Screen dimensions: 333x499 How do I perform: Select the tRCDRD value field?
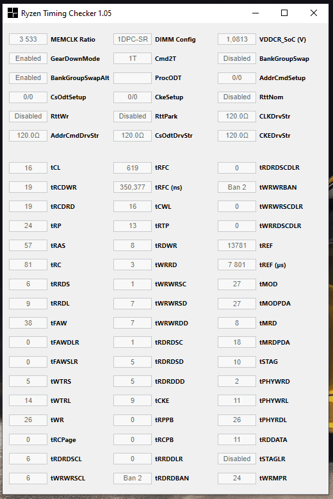click(x=28, y=206)
